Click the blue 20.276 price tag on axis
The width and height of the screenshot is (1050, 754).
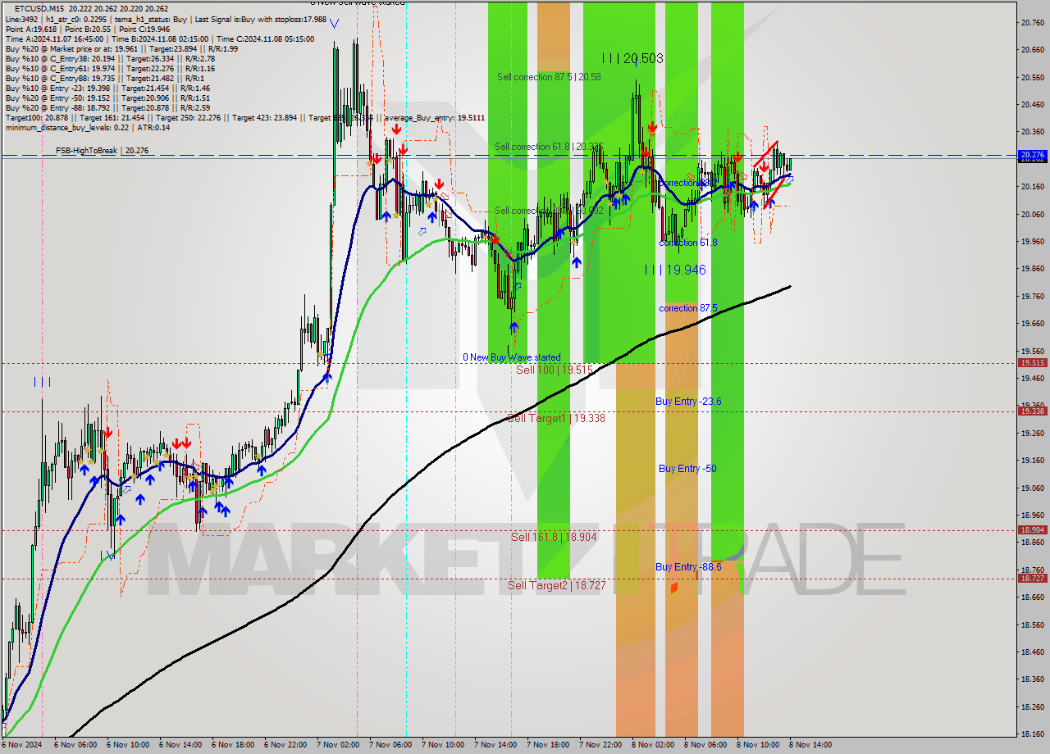click(x=1032, y=154)
